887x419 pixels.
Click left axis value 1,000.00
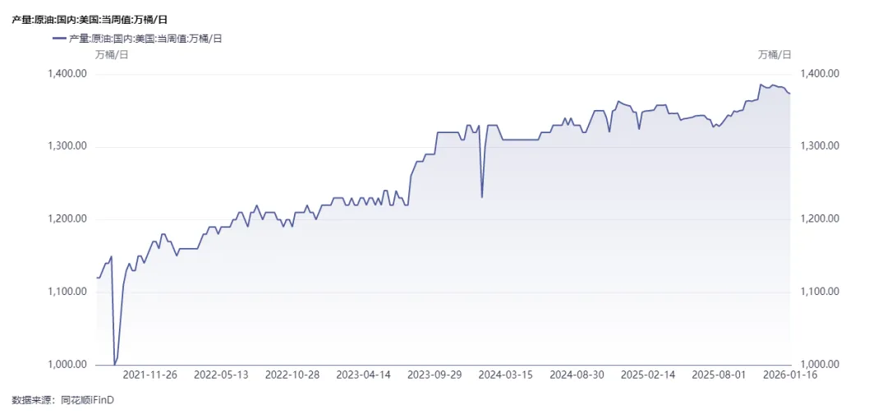(67, 365)
